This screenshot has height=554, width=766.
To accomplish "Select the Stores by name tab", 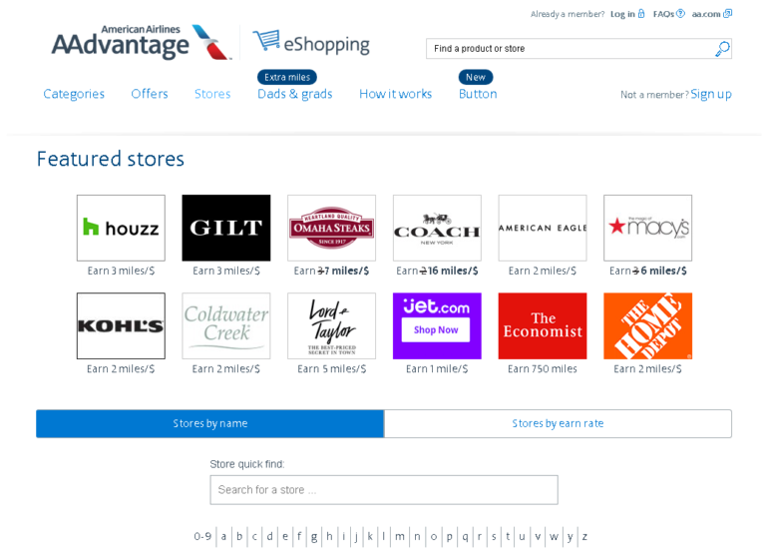I will pos(209,423).
